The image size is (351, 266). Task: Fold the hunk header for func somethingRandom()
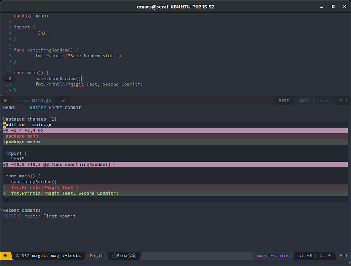pos(59,164)
